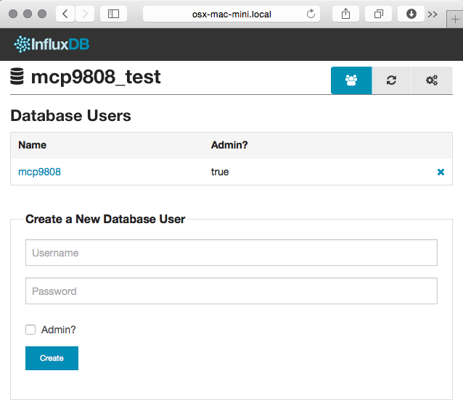Click the mcp9808_test database title
Image resolution: width=463 pixels, height=405 pixels.
coord(96,78)
